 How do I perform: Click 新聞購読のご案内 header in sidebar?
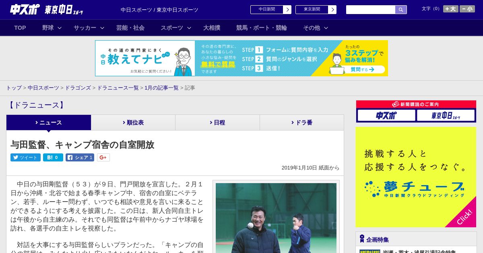[416, 104]
